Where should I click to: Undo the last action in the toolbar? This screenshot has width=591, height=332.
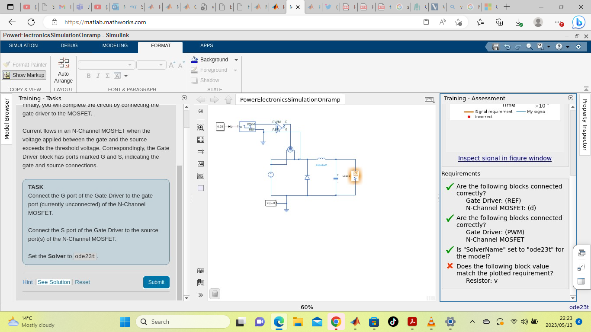click(x=507, y=47)
